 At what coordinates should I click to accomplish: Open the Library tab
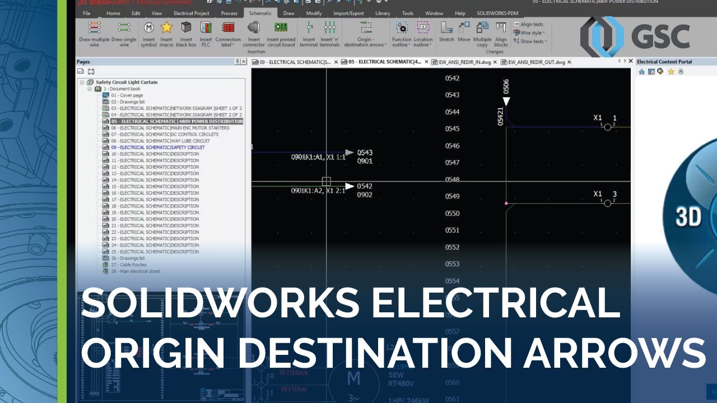coord(383,13)
